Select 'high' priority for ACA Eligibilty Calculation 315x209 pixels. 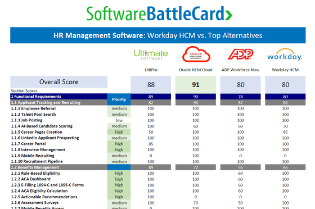click(119, 191)
